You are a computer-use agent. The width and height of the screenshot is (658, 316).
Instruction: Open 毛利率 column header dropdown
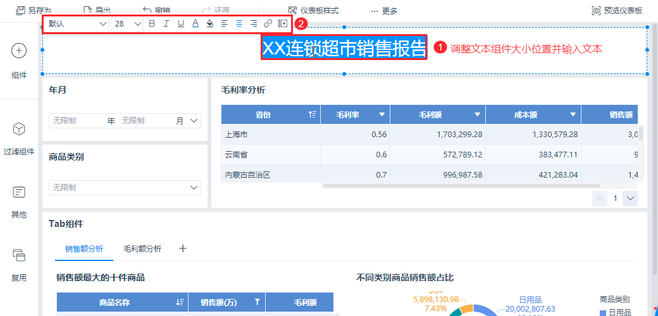pyautogui.click(x=382, y=114)
